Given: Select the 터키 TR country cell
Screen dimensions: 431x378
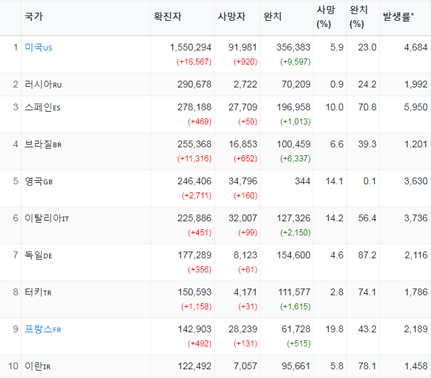Looking at the screenshot, I should coord(38,292).
